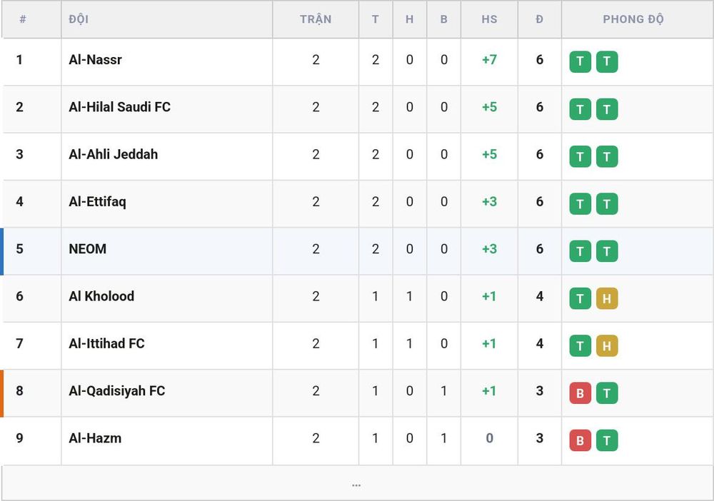Sort by the HS goal difference header
The width and height of the screenshot is (714, 501).
click(x=489, y=19)
